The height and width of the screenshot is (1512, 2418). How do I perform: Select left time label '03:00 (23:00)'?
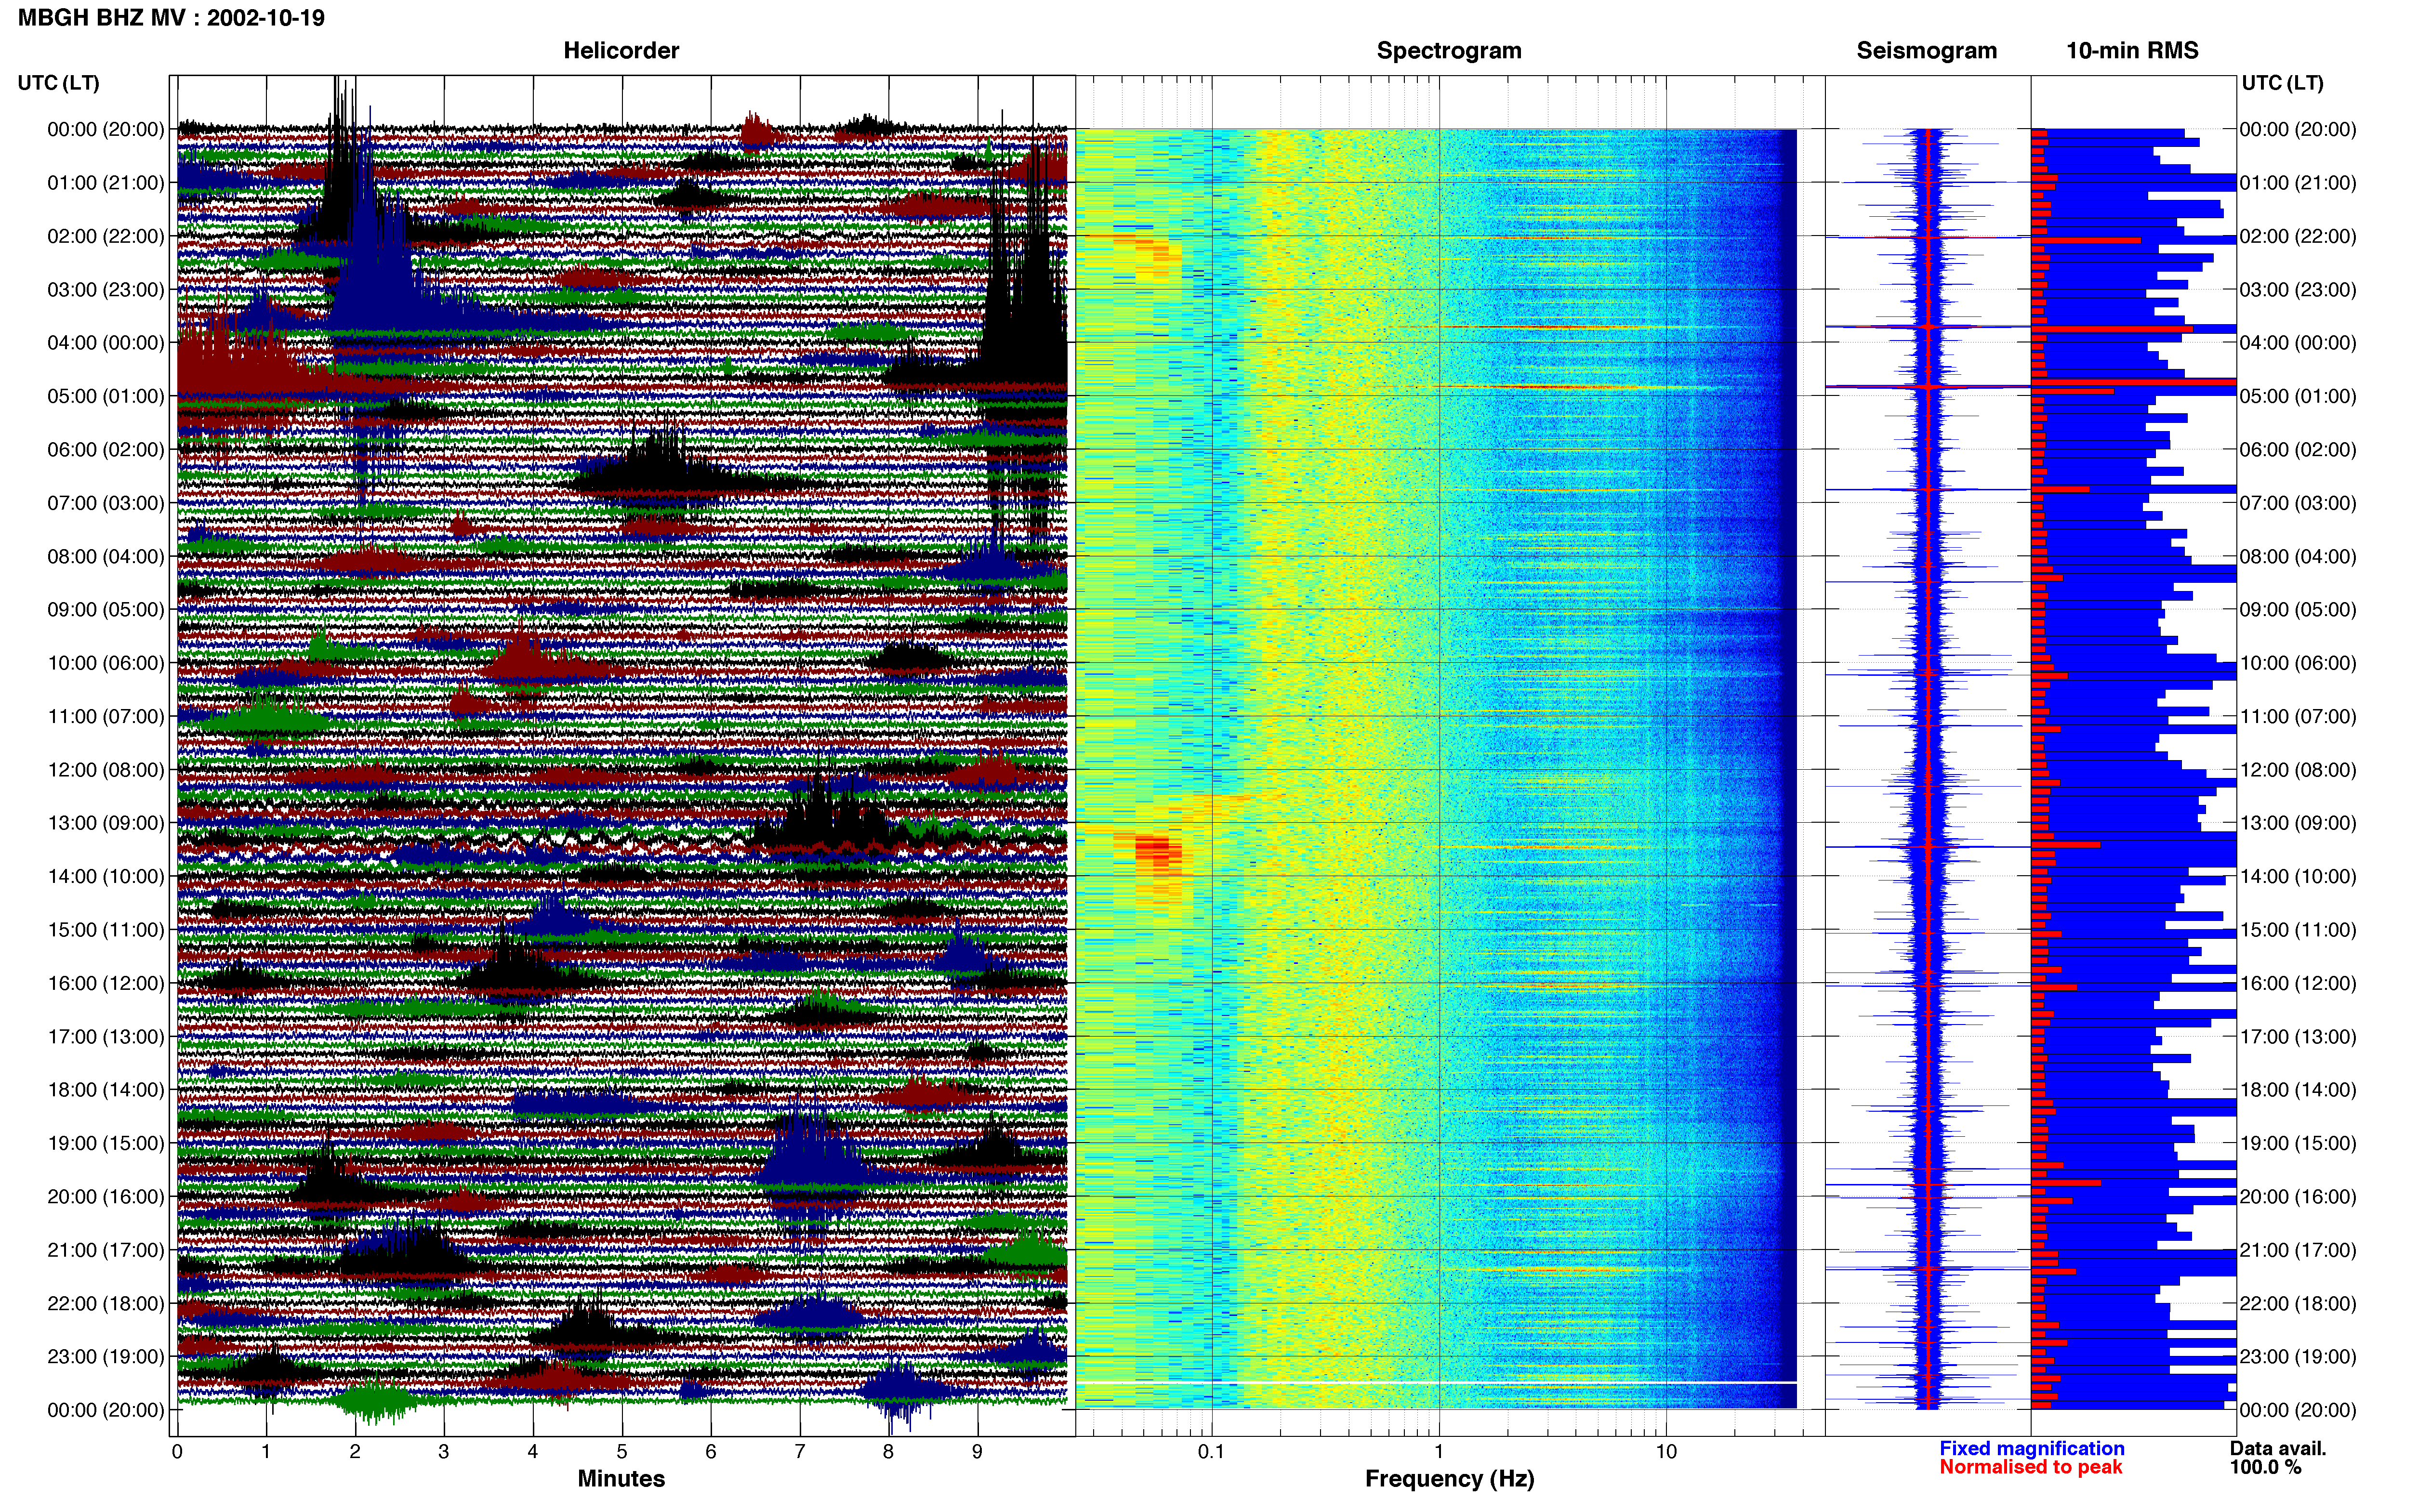106,290
